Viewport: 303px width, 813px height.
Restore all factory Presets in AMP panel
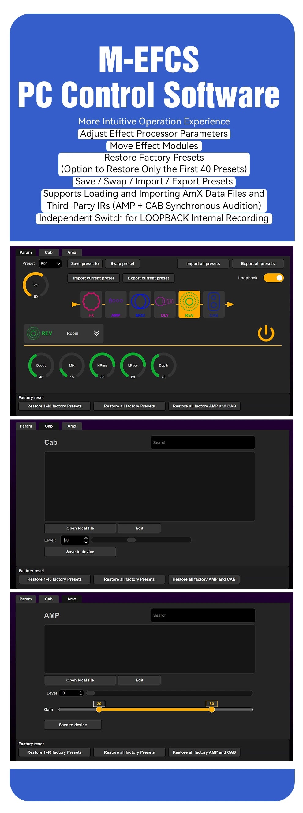(129, 752)
